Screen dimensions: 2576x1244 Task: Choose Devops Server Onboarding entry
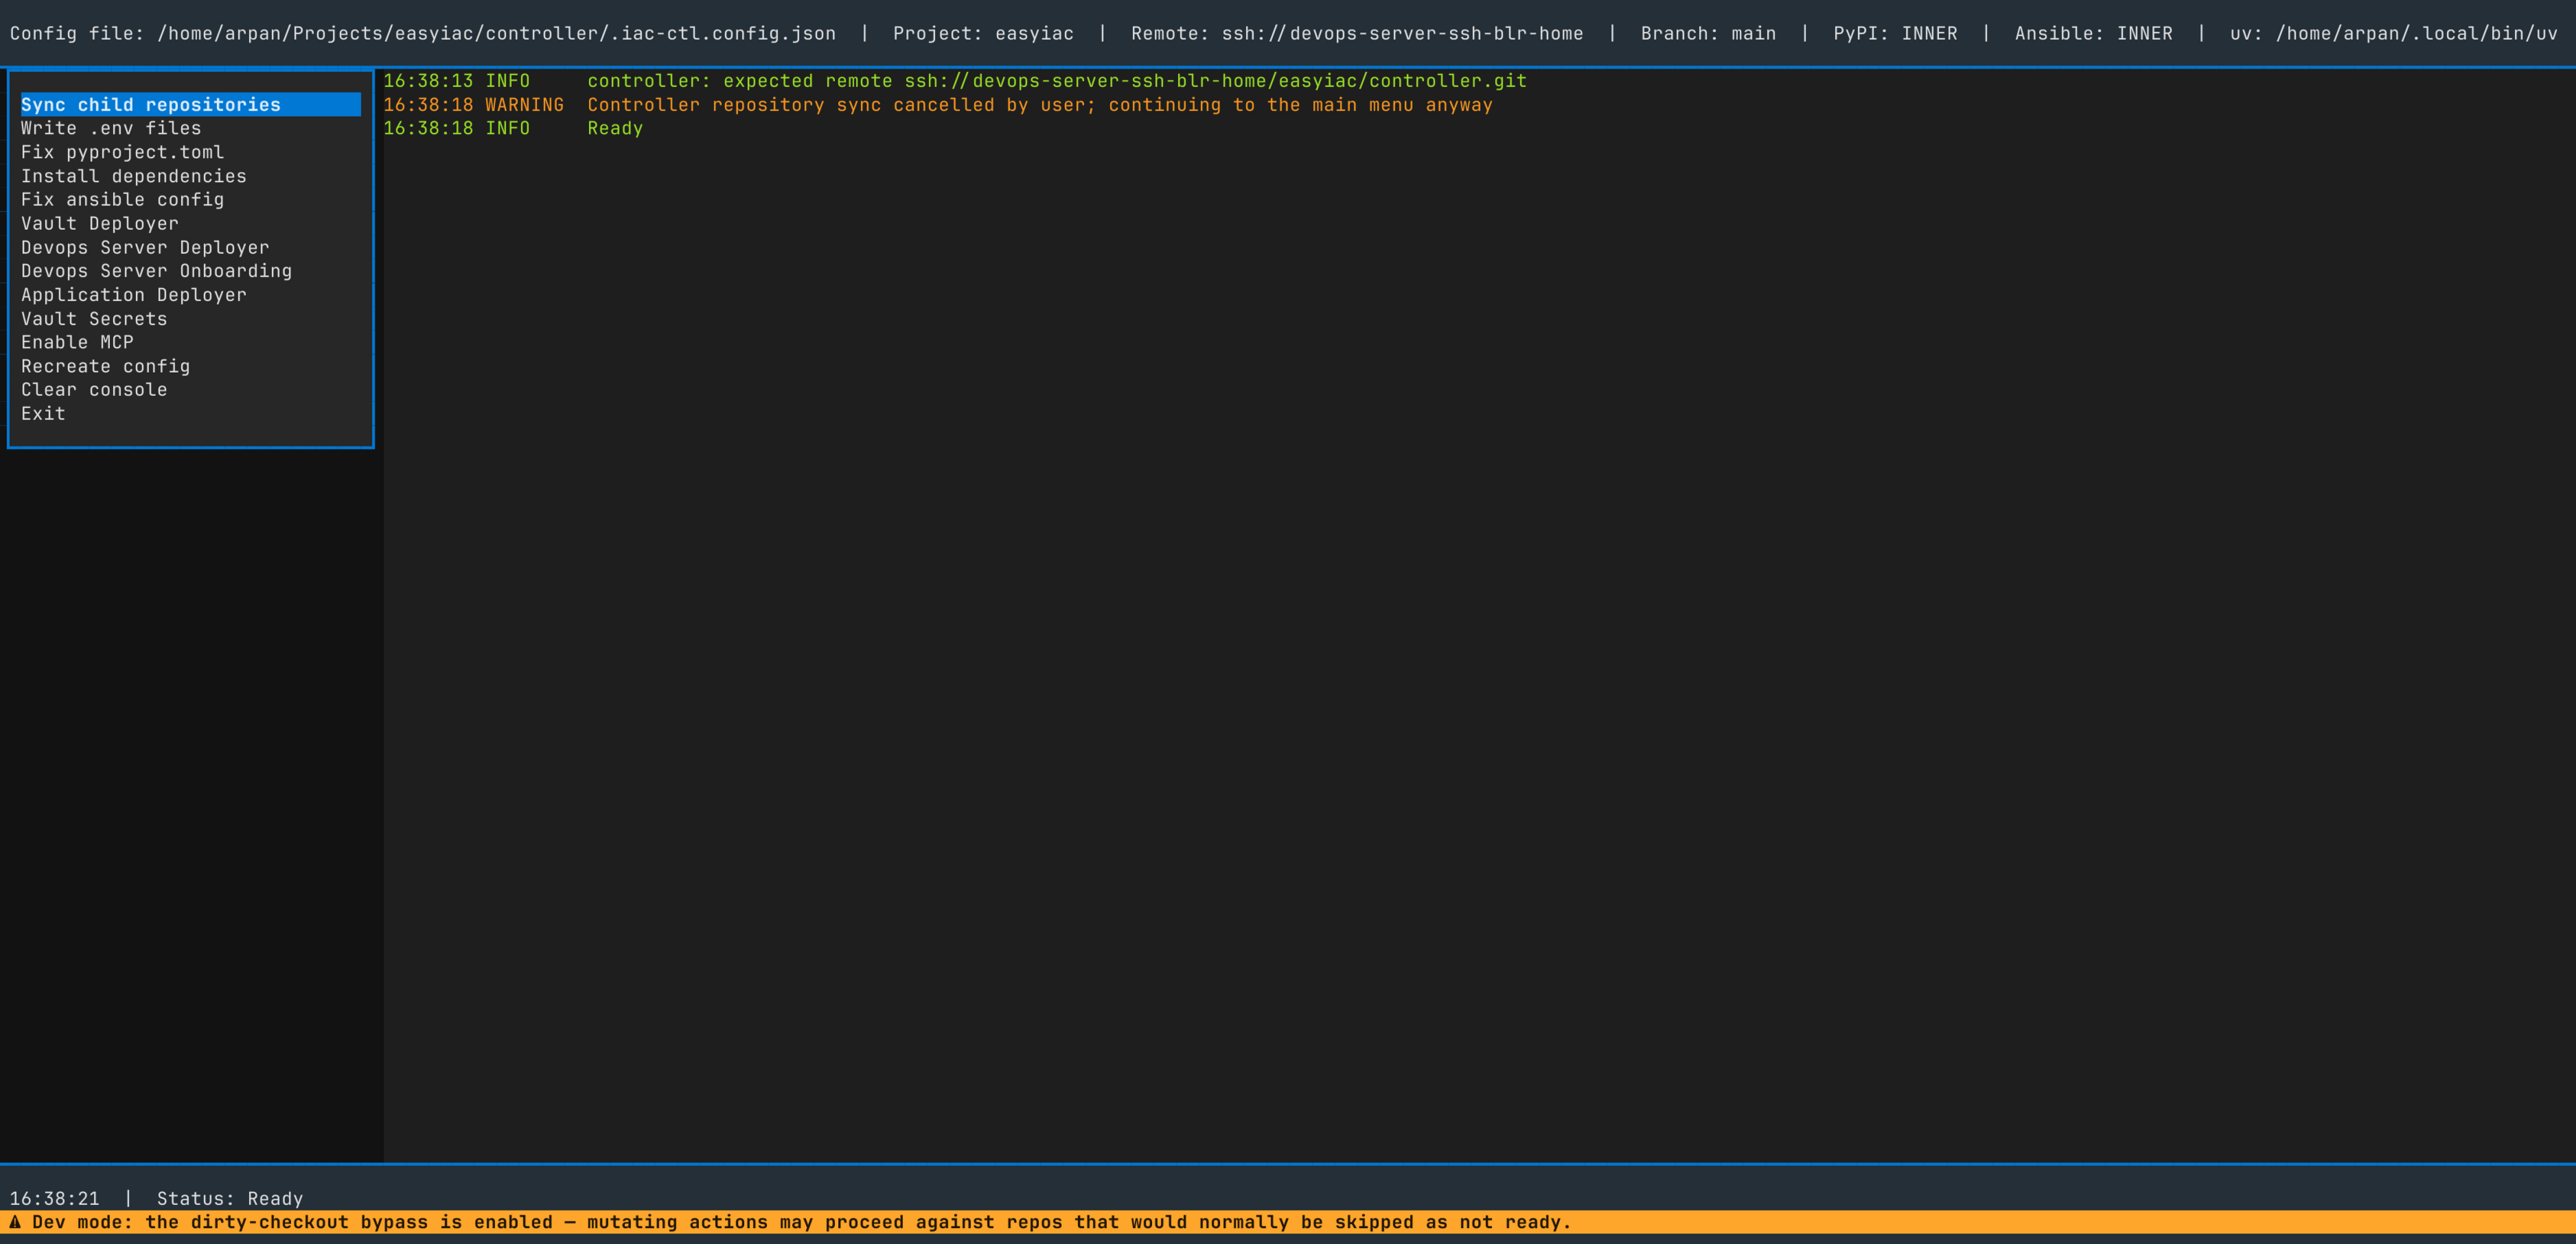[x=190, y=271]
